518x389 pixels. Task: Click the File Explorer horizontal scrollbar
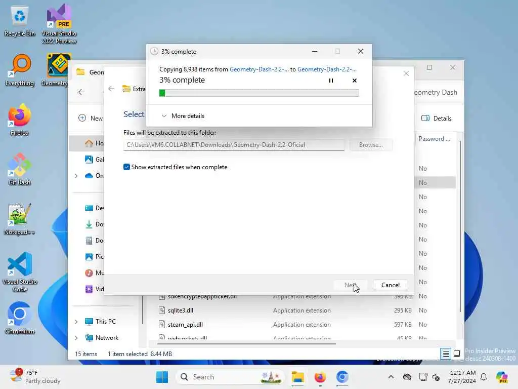coord(246,344)
